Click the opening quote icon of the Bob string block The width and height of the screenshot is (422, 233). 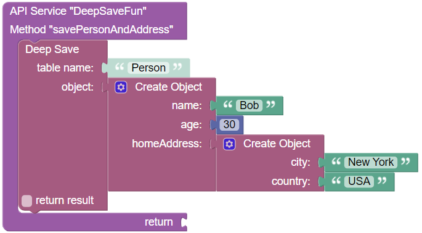pyautogui.click(x=228, y=105)
